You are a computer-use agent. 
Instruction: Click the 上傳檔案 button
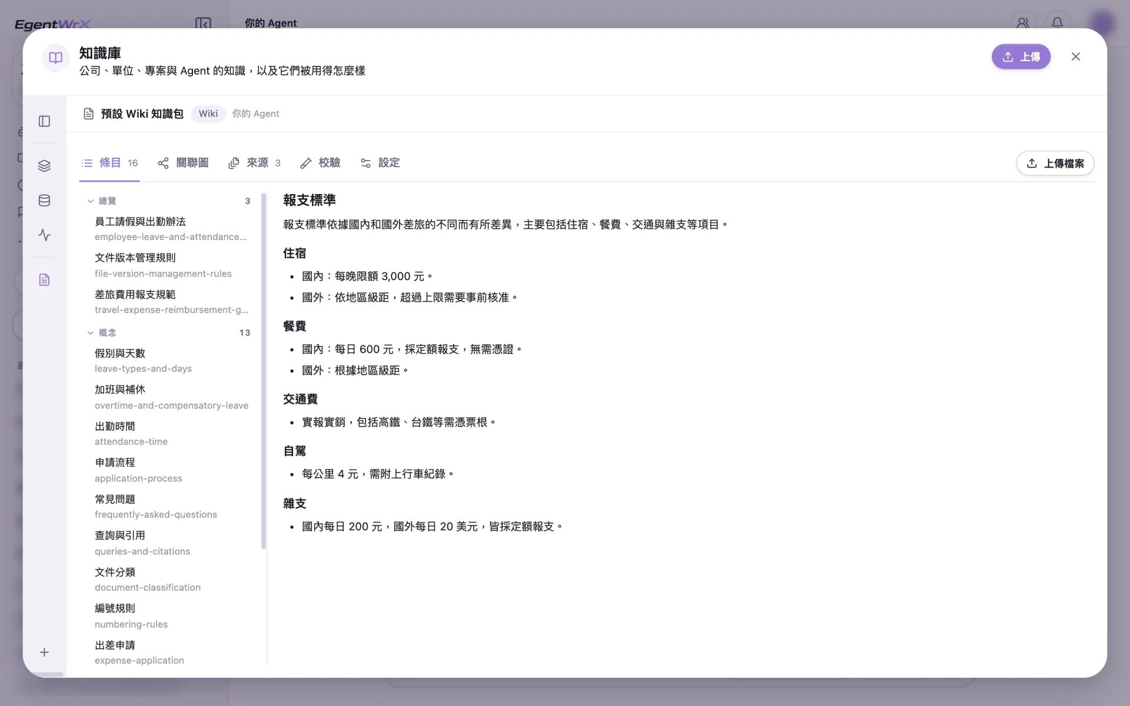click(x=1055, y=164)
